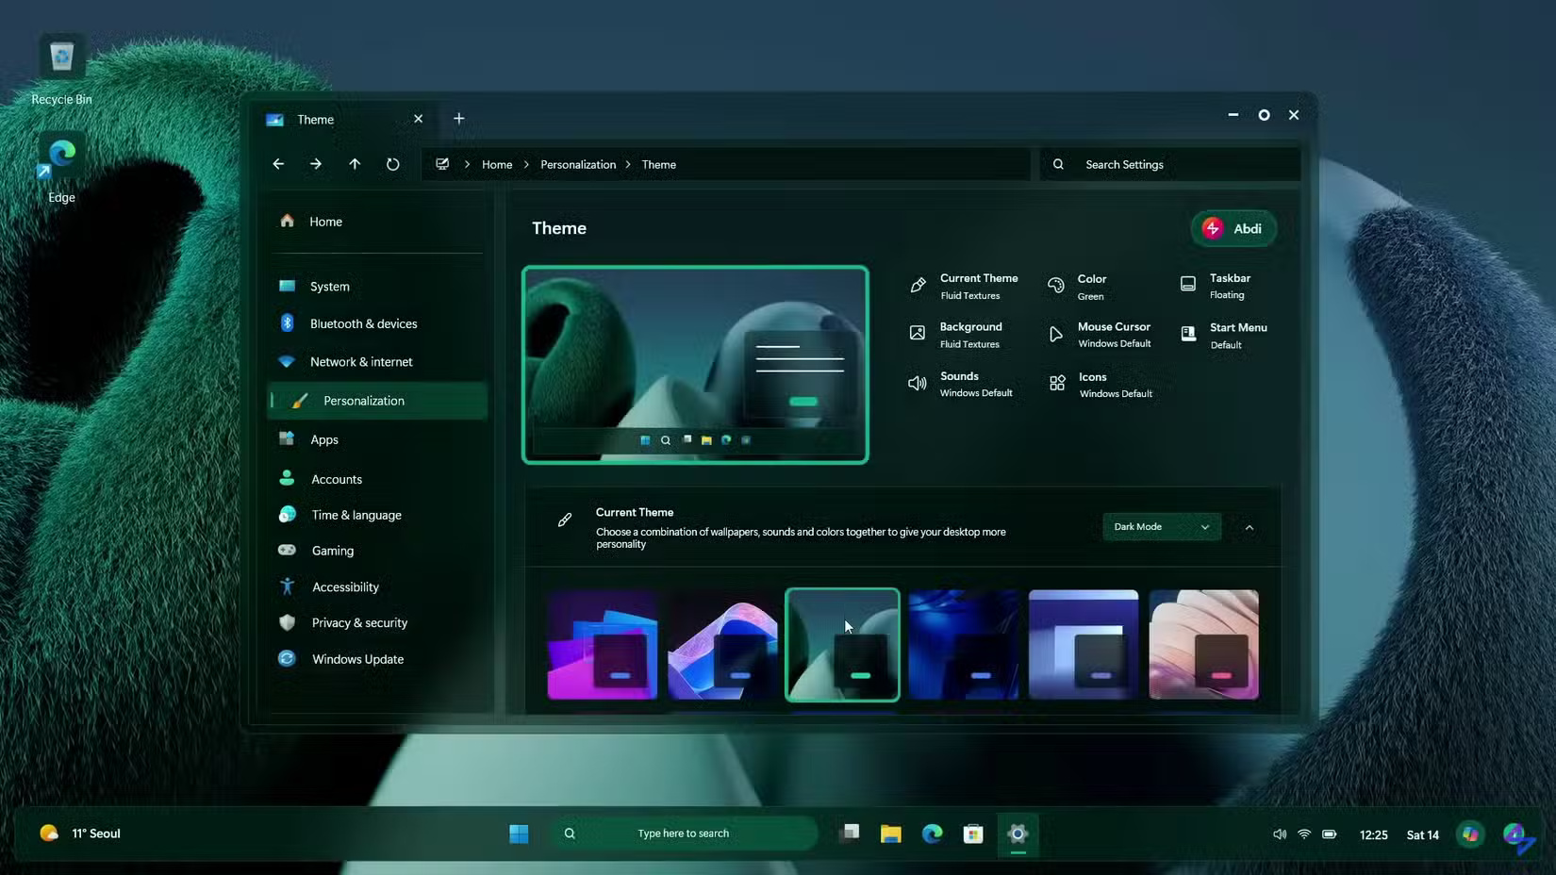Screen dimensions: 1556x875
Task: Open Mouse Cursor settings via cursor icon
Action: [1056, 335]
